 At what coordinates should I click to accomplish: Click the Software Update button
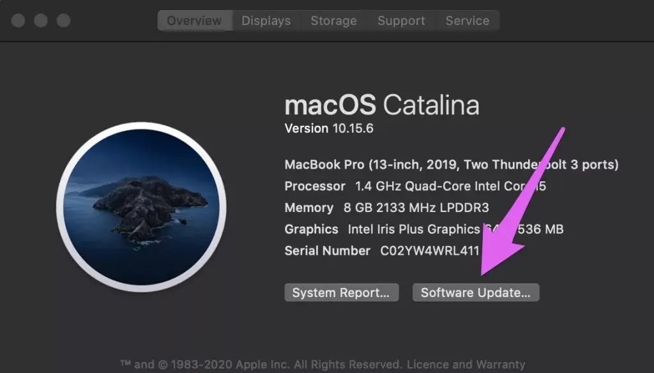(x=476, y=293)
